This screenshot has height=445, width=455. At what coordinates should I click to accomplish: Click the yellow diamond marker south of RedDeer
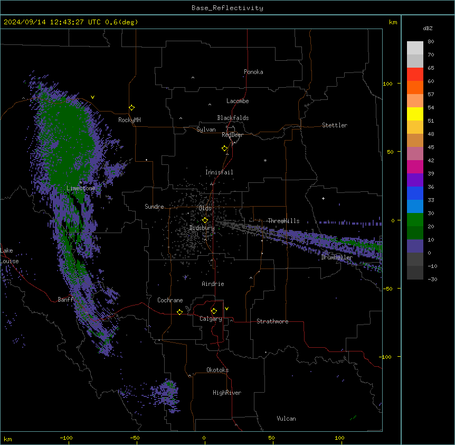(x=224, y=149)
